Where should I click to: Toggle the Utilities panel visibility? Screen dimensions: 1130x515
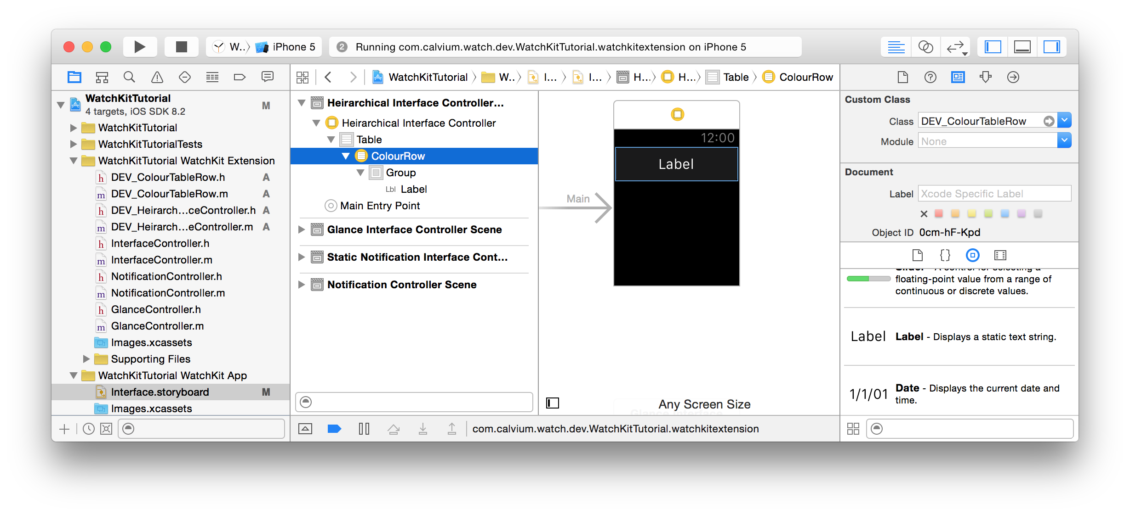pyautogui.click(x=1051, y=47)
